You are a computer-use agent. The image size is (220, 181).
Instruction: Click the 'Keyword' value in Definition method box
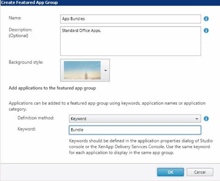click(78, 119)
